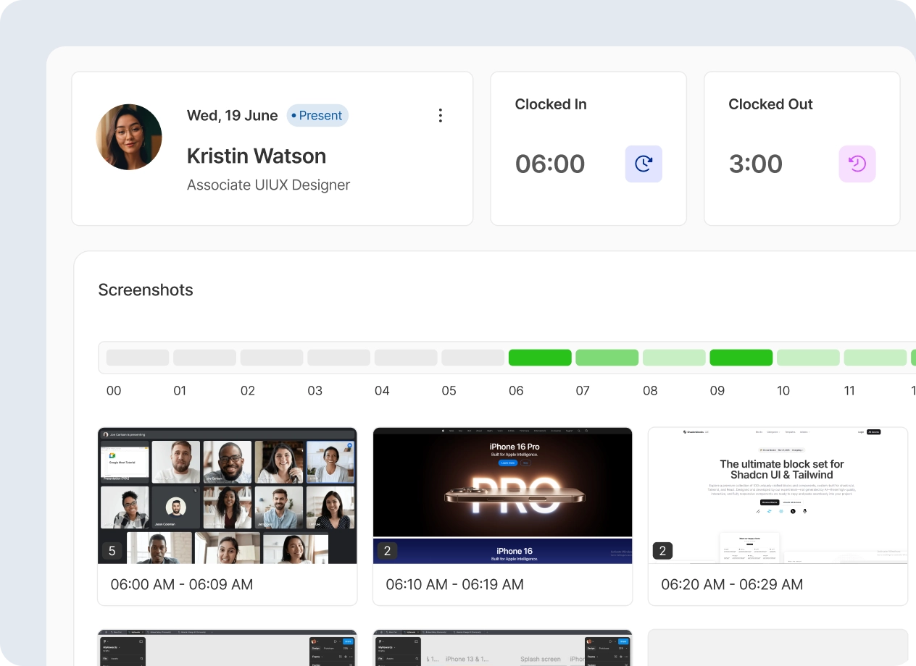916x666 pixels.
Task: Click Kristin Watson's circular profile photo
Action: pyautogui.click(x=129, y=136)
